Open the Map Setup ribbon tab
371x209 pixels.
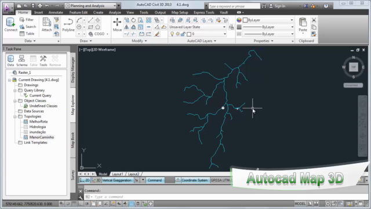click(x=180, y=12)
